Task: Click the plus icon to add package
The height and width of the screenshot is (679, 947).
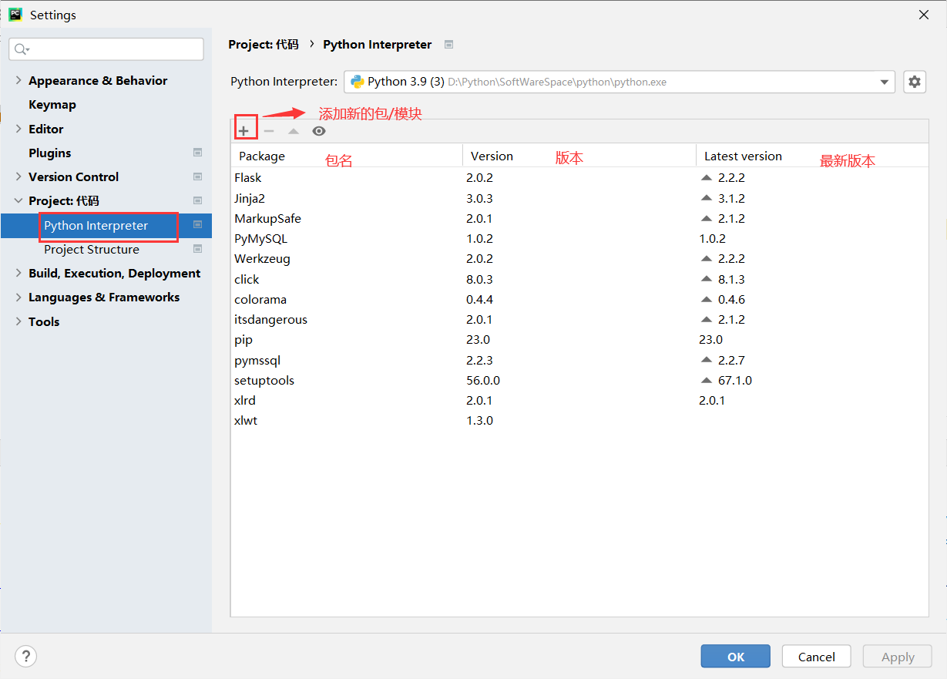Action: pos(243,131)
